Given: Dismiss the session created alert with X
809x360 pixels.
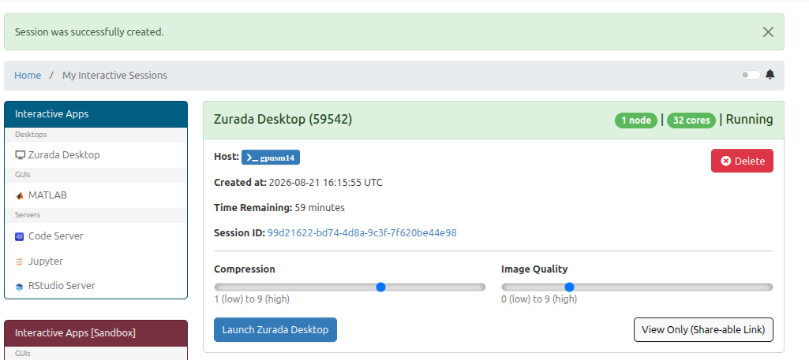Looking at the screenshot, I should 768,32.
